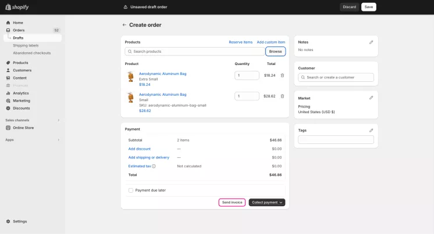The height and width of the screenshot is (234, 434).
Task: Click the Shopify logo
Action: pos(17,7)
